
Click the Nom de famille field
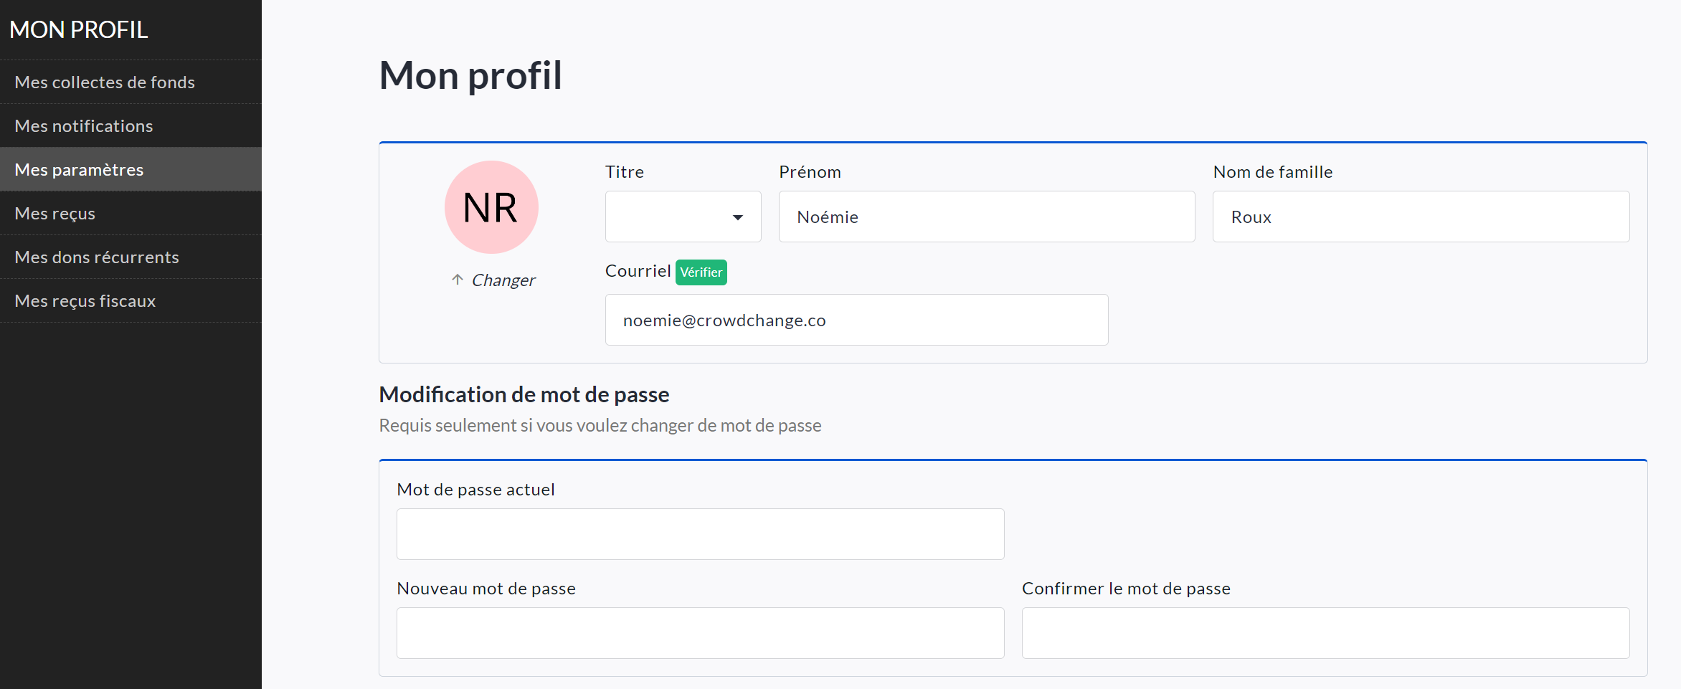pyautogui.click(x=1420, y=217)
